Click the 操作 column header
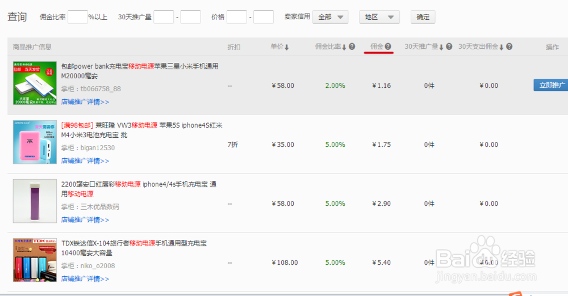The width and height of the screenshot is (568, 296). [x=553, y=47]
